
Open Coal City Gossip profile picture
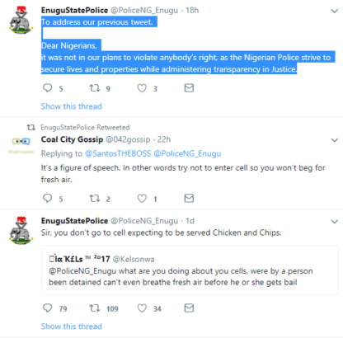coord(21,146)
